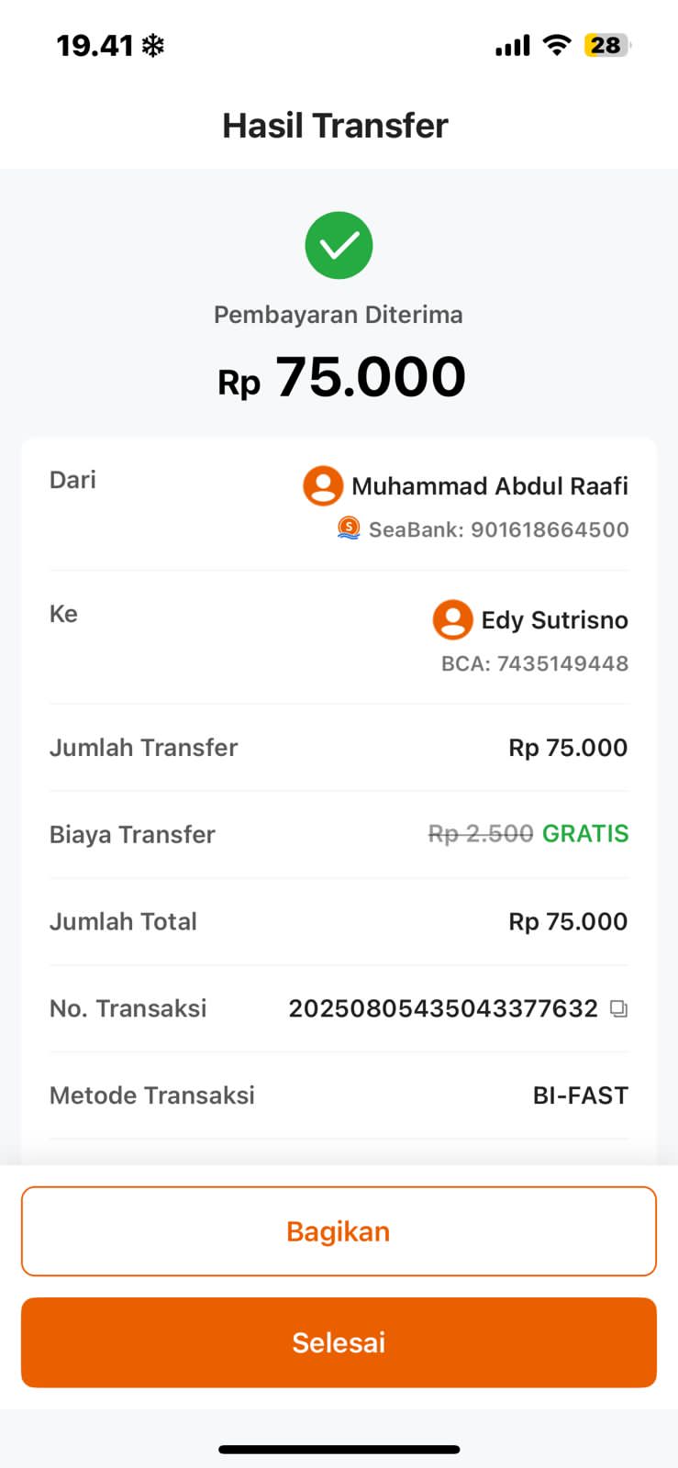This screenshot has height=1468, width=678.
Task: Tap the BCA account number 7435149448
Action: tap(562, 663)
